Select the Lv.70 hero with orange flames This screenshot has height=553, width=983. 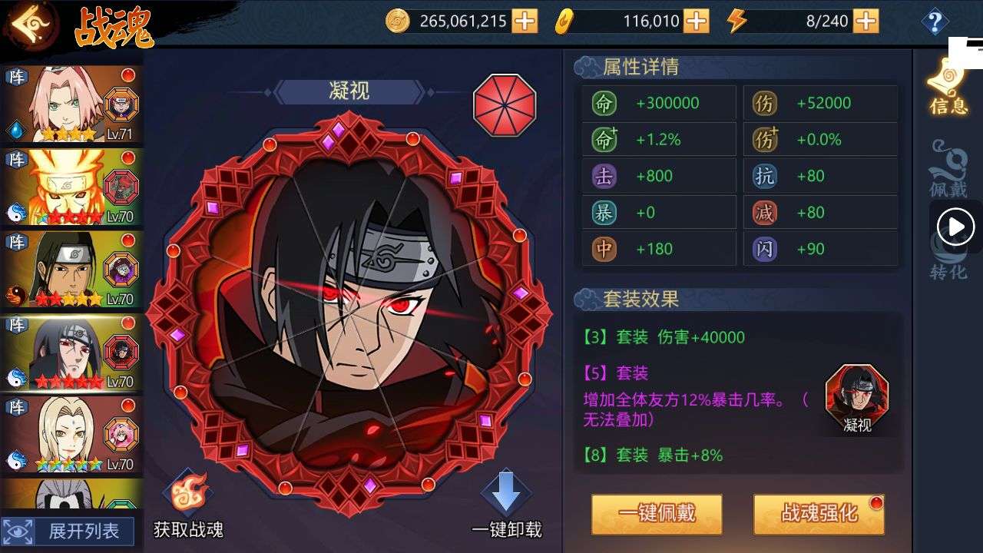[71, 187]
